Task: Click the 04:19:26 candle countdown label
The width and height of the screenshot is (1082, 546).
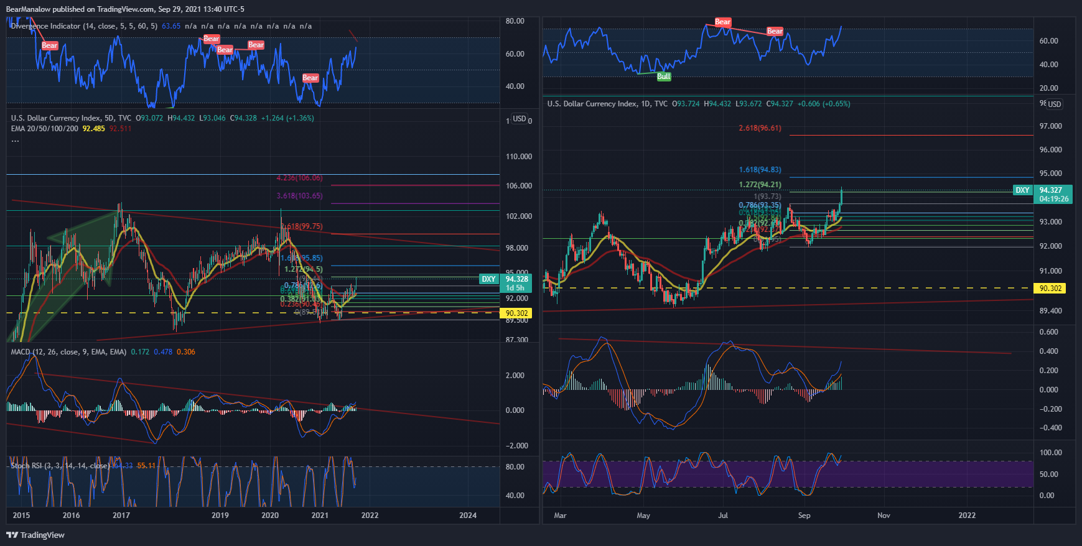Action: coord(1053,199)
